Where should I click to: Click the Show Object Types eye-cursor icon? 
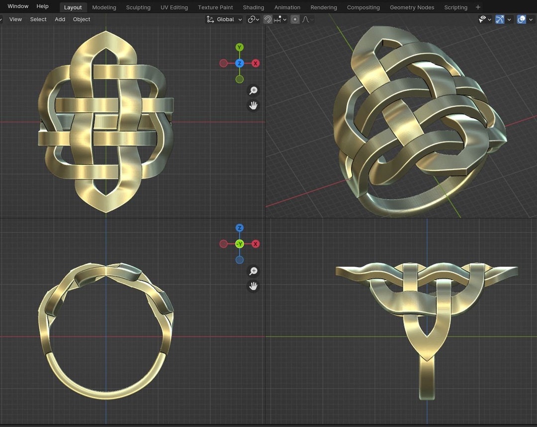coord(481,19)
